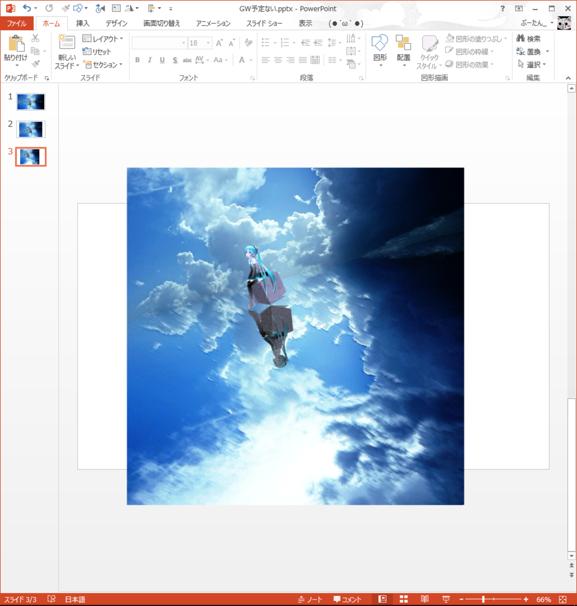
Task: Open the Arrange (配置) menu
Action: (x=404, y=50)
